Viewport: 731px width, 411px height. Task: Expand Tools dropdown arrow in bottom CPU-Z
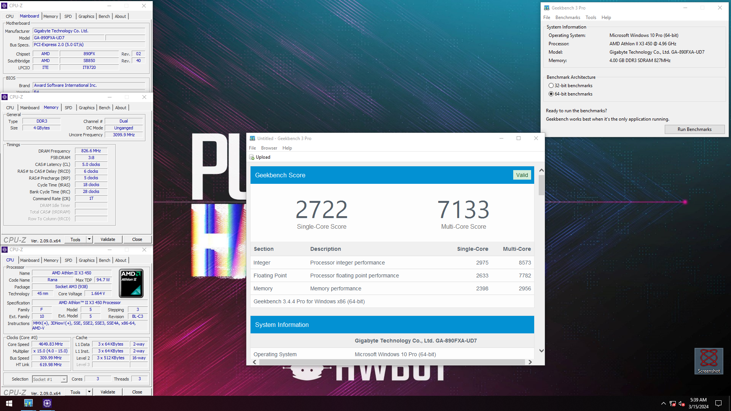tap(89, 392)
